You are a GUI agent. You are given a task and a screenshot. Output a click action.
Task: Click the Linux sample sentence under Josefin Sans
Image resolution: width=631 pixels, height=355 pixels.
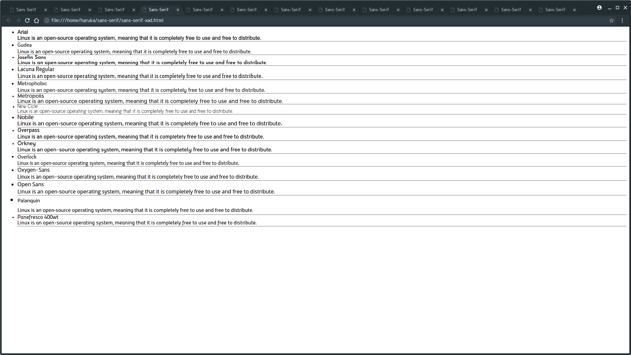(x=142, y=63)
